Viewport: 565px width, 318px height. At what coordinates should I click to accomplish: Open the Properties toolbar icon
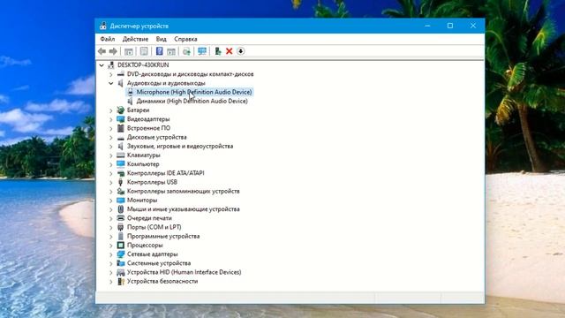click(144, 51)
